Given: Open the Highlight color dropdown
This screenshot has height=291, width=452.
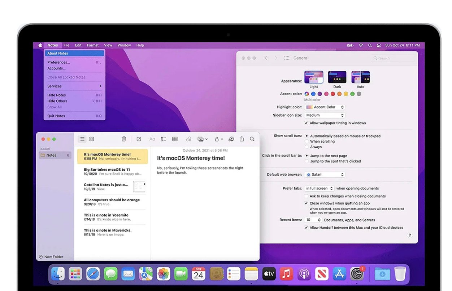Looking at the screenshot, I should 325,107.
